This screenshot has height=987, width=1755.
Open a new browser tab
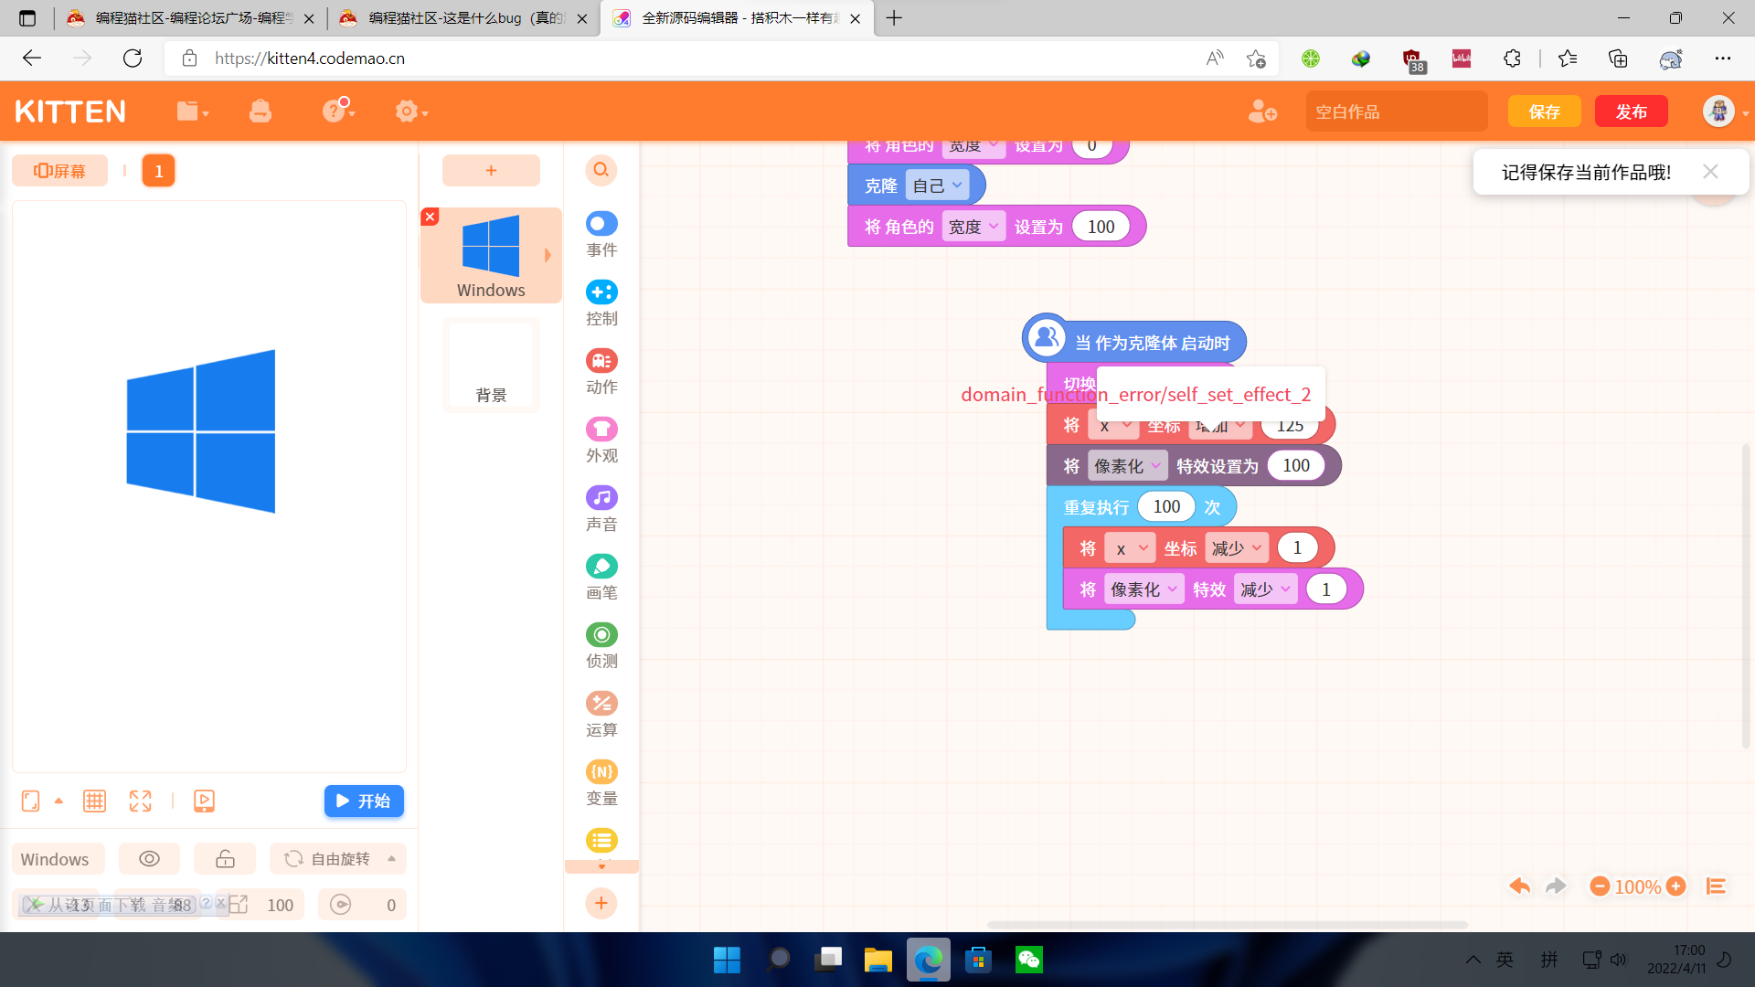tap(894, 18)
